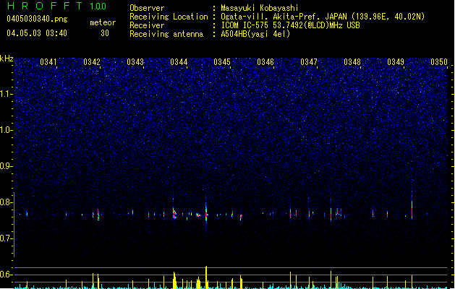Image resolution: width=455 pixels, height=289 pixels.
Task: Click the HROFFT title text
Action: tap(45, 6)
